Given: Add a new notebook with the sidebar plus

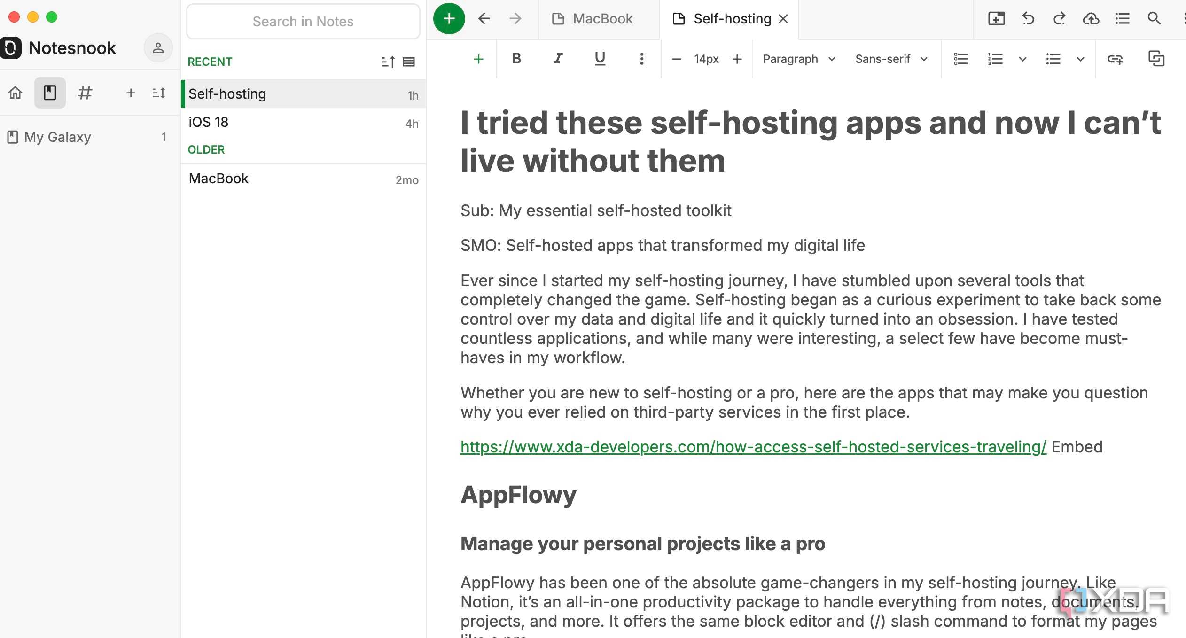Looking at the screenshot, I should [x=131, y=93].
